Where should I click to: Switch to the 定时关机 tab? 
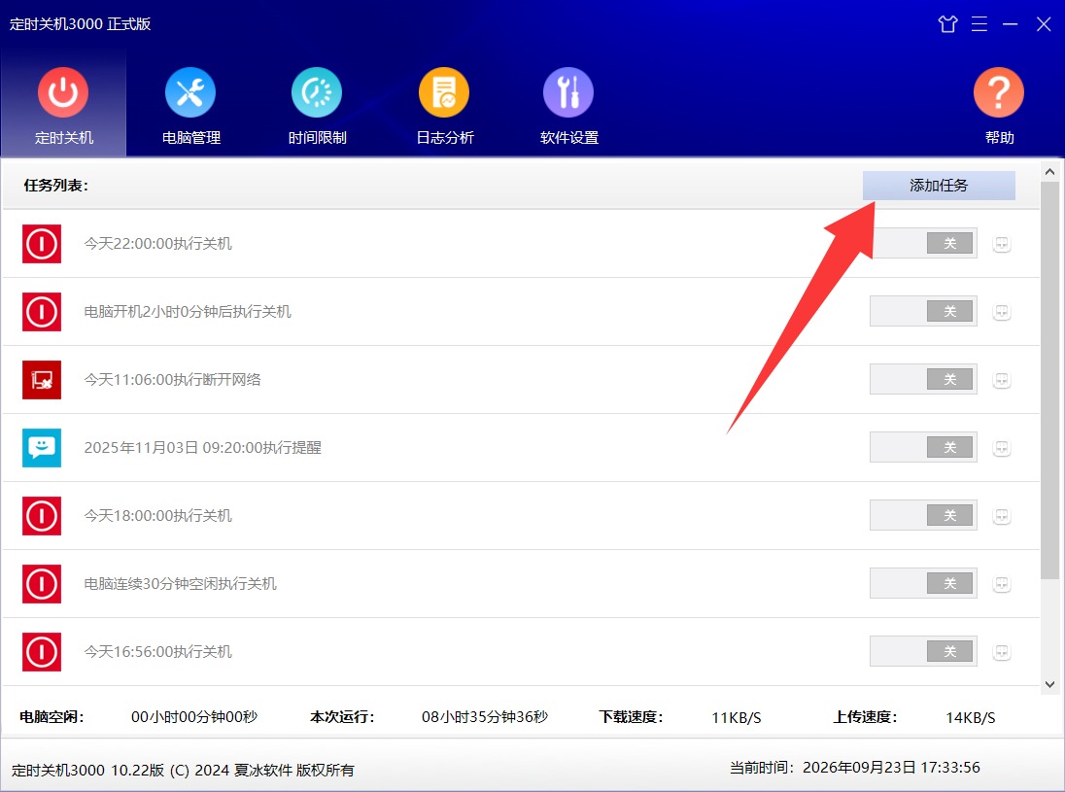click(63, 104)
